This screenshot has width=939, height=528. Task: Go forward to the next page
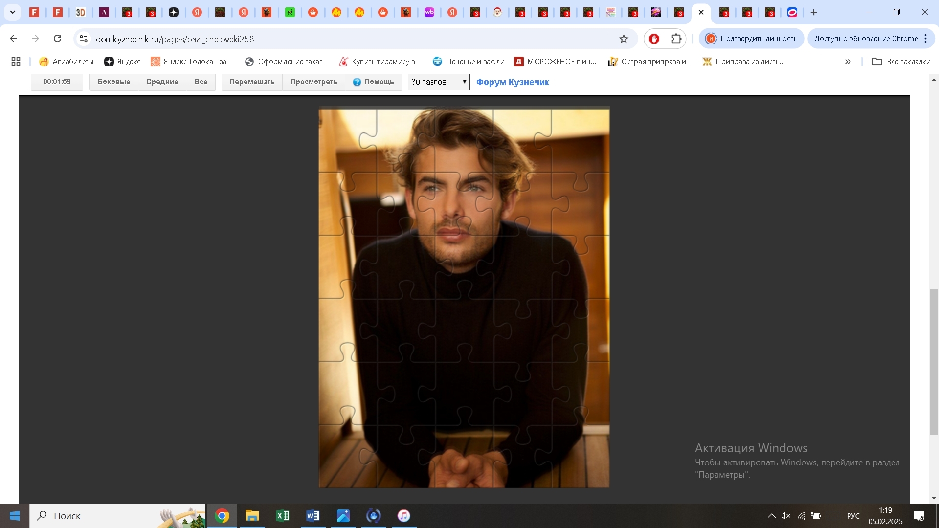(x=35, y=38)
